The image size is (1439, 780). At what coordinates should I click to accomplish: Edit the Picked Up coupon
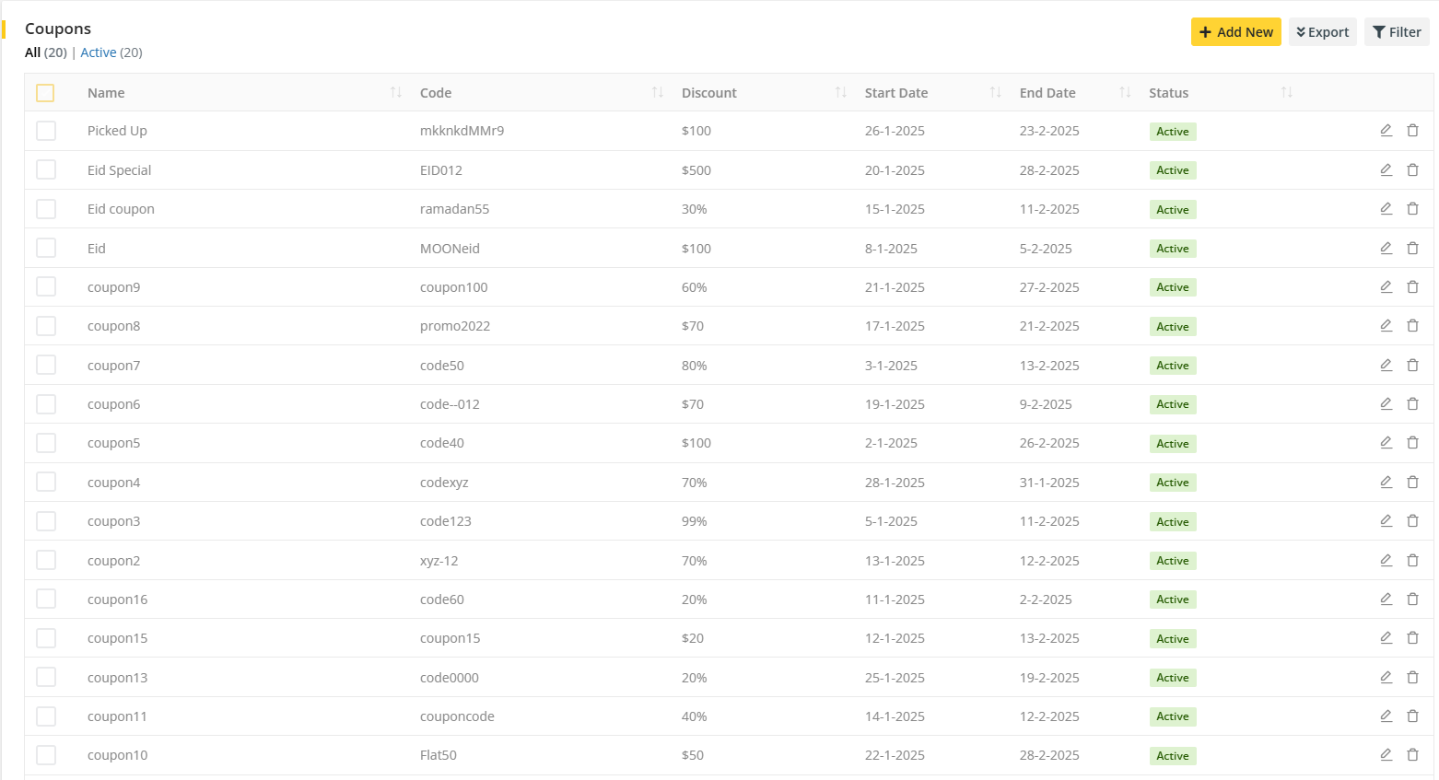[1386, 131]
